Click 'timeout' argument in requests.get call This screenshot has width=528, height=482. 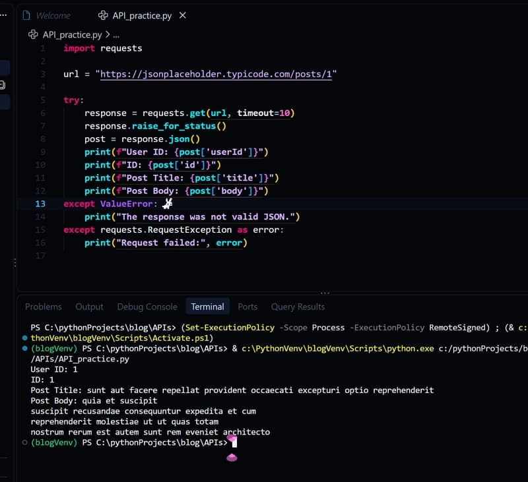tap(255, 113)
